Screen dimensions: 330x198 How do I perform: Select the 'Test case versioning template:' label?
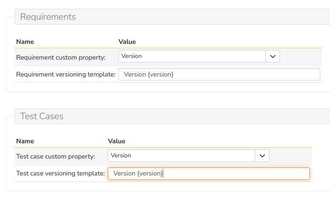[x=61, y=173]
